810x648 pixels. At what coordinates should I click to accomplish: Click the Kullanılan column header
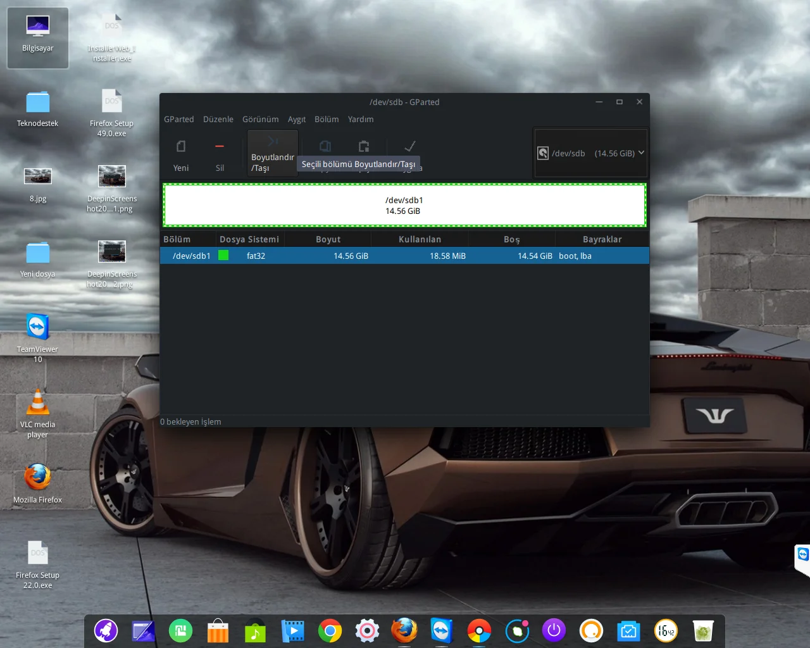pyautogui.click(x=420, y=239)
